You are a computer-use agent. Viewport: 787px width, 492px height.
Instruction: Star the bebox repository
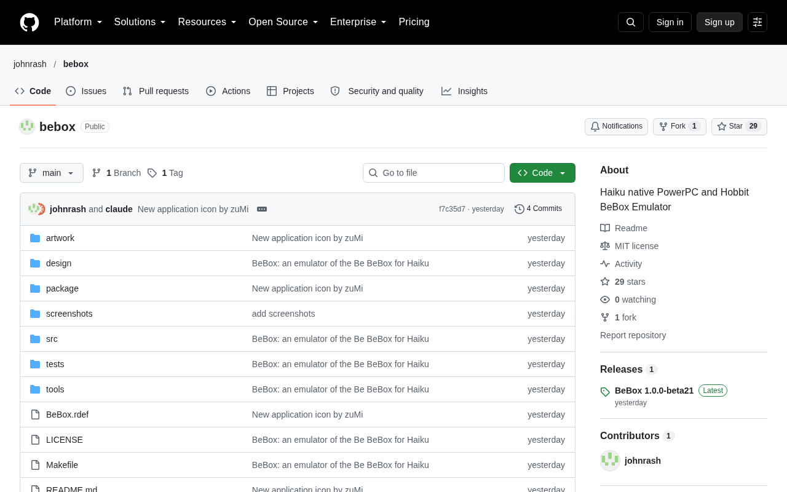click(x=739, y=127)
